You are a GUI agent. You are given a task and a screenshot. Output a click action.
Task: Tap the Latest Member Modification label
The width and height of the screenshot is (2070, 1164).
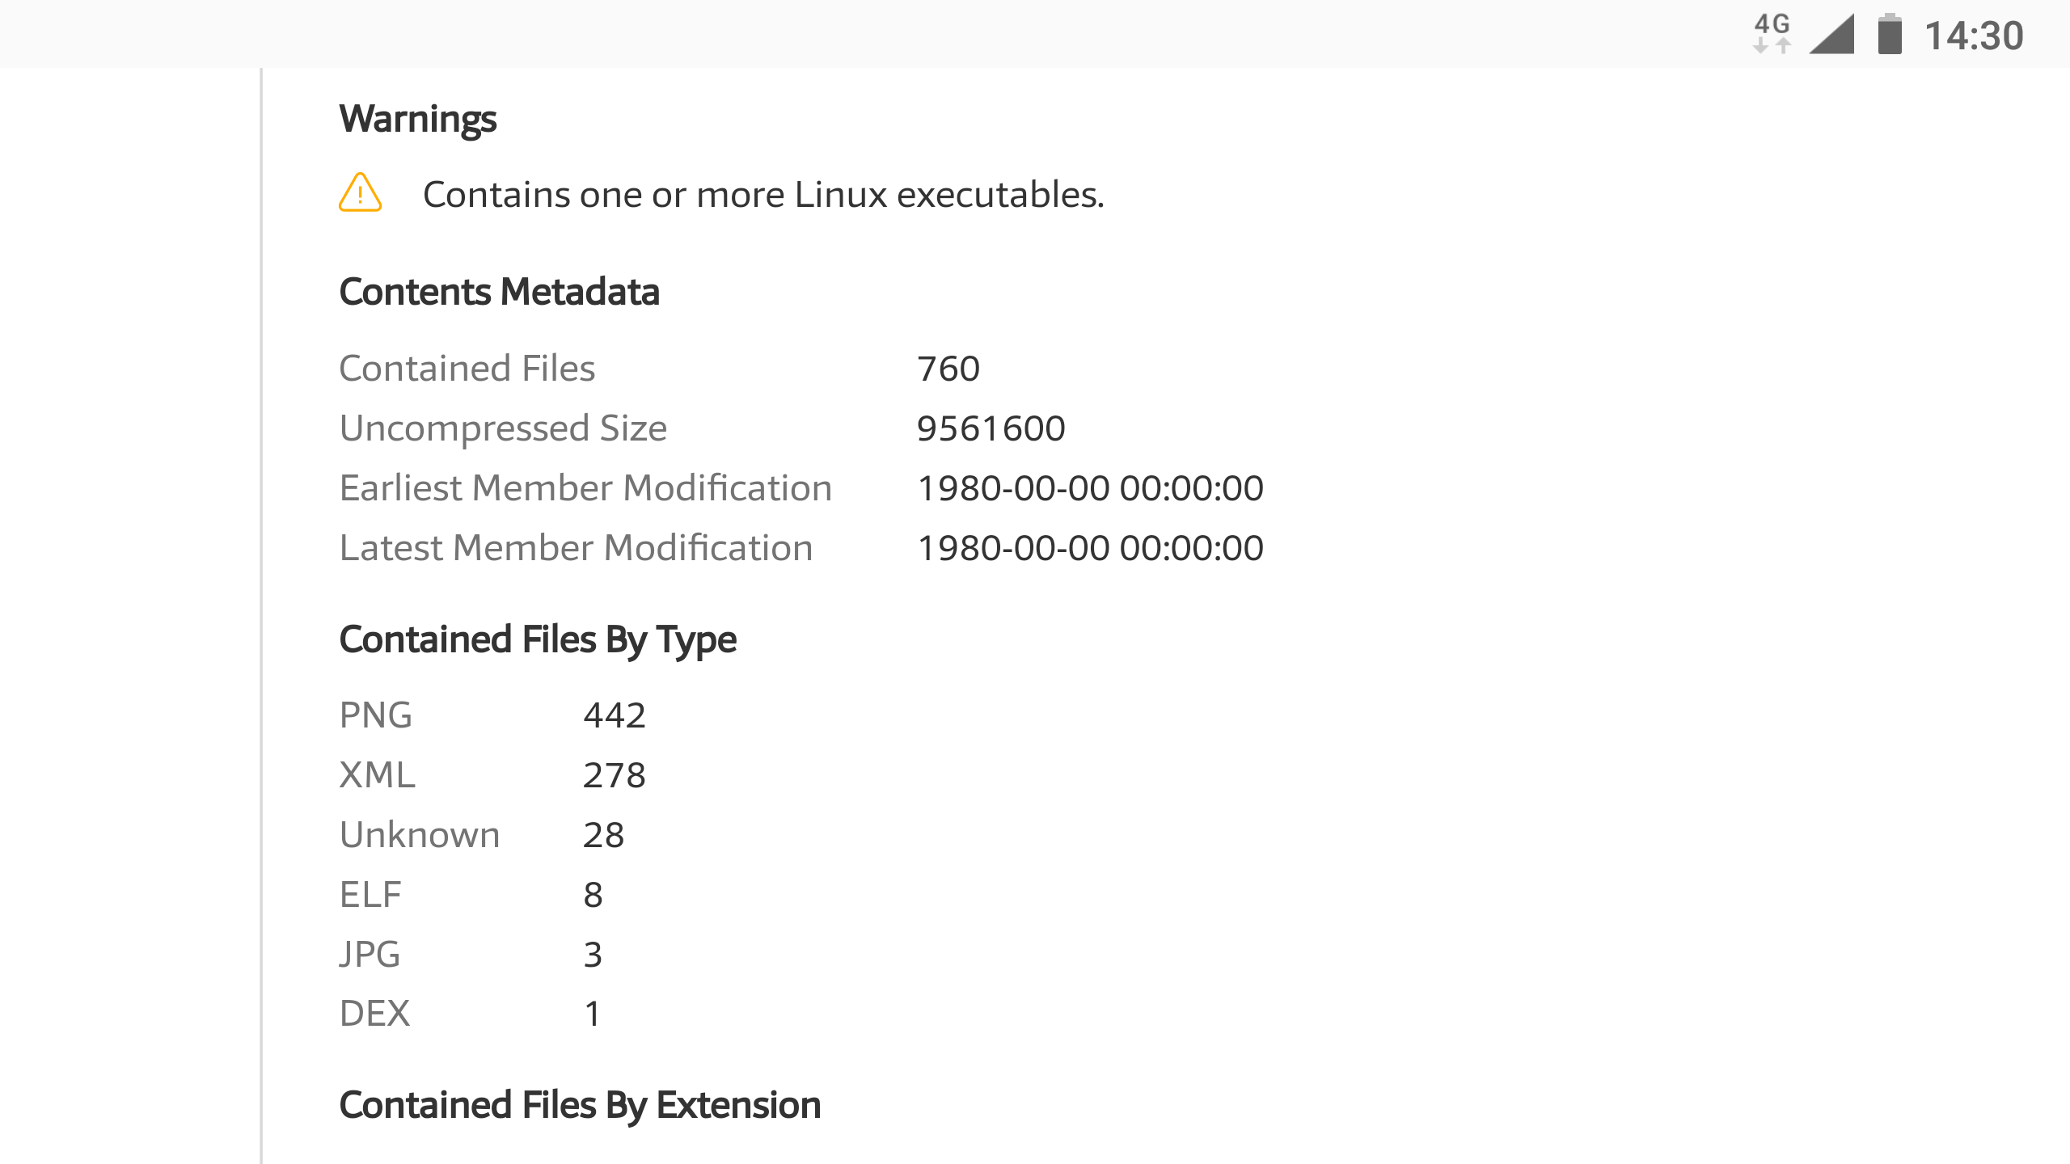[576, 548]
